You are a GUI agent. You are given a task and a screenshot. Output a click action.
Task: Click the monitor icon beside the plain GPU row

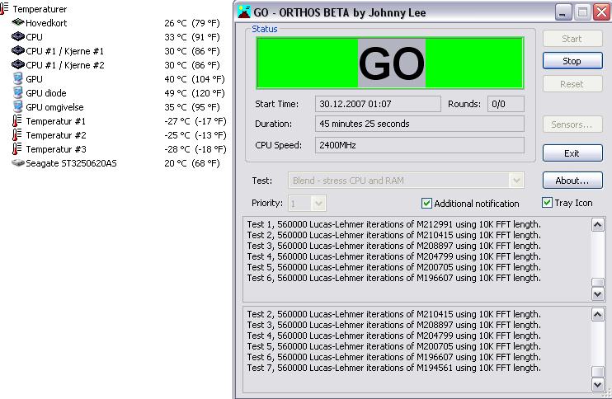tap(17, 79)
